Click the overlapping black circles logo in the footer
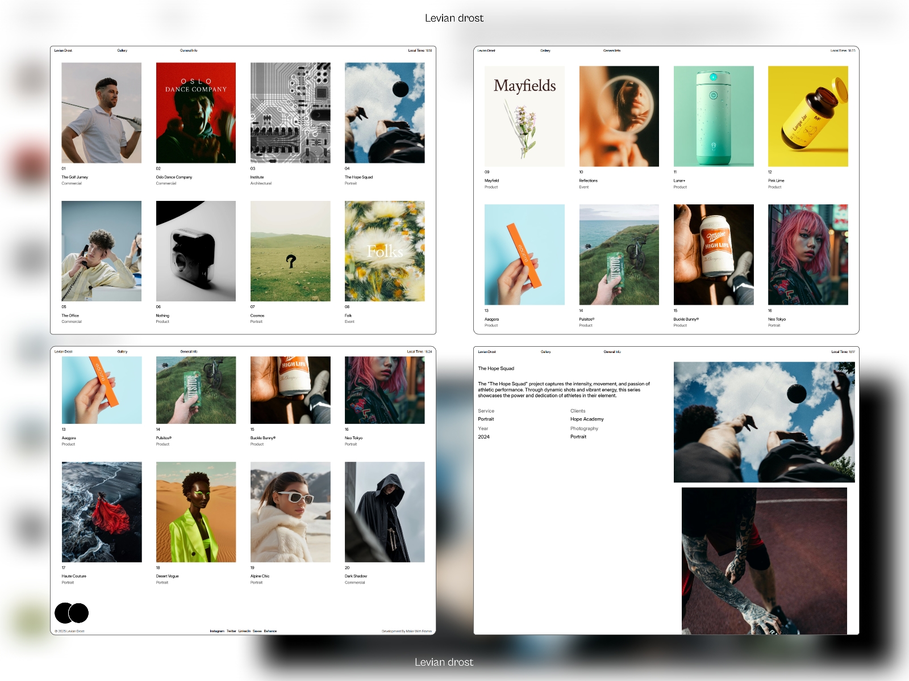The width and height of the screenshot is (909, 681). pos(72,613)
